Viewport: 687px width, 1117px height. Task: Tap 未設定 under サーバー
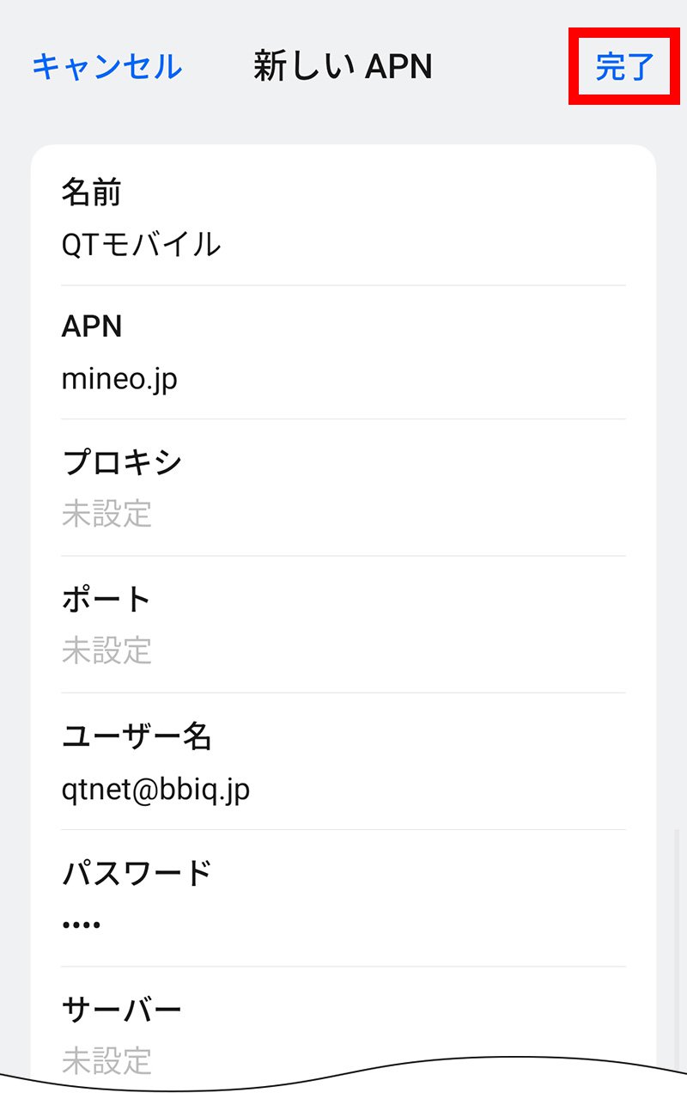pos(106,1060)
